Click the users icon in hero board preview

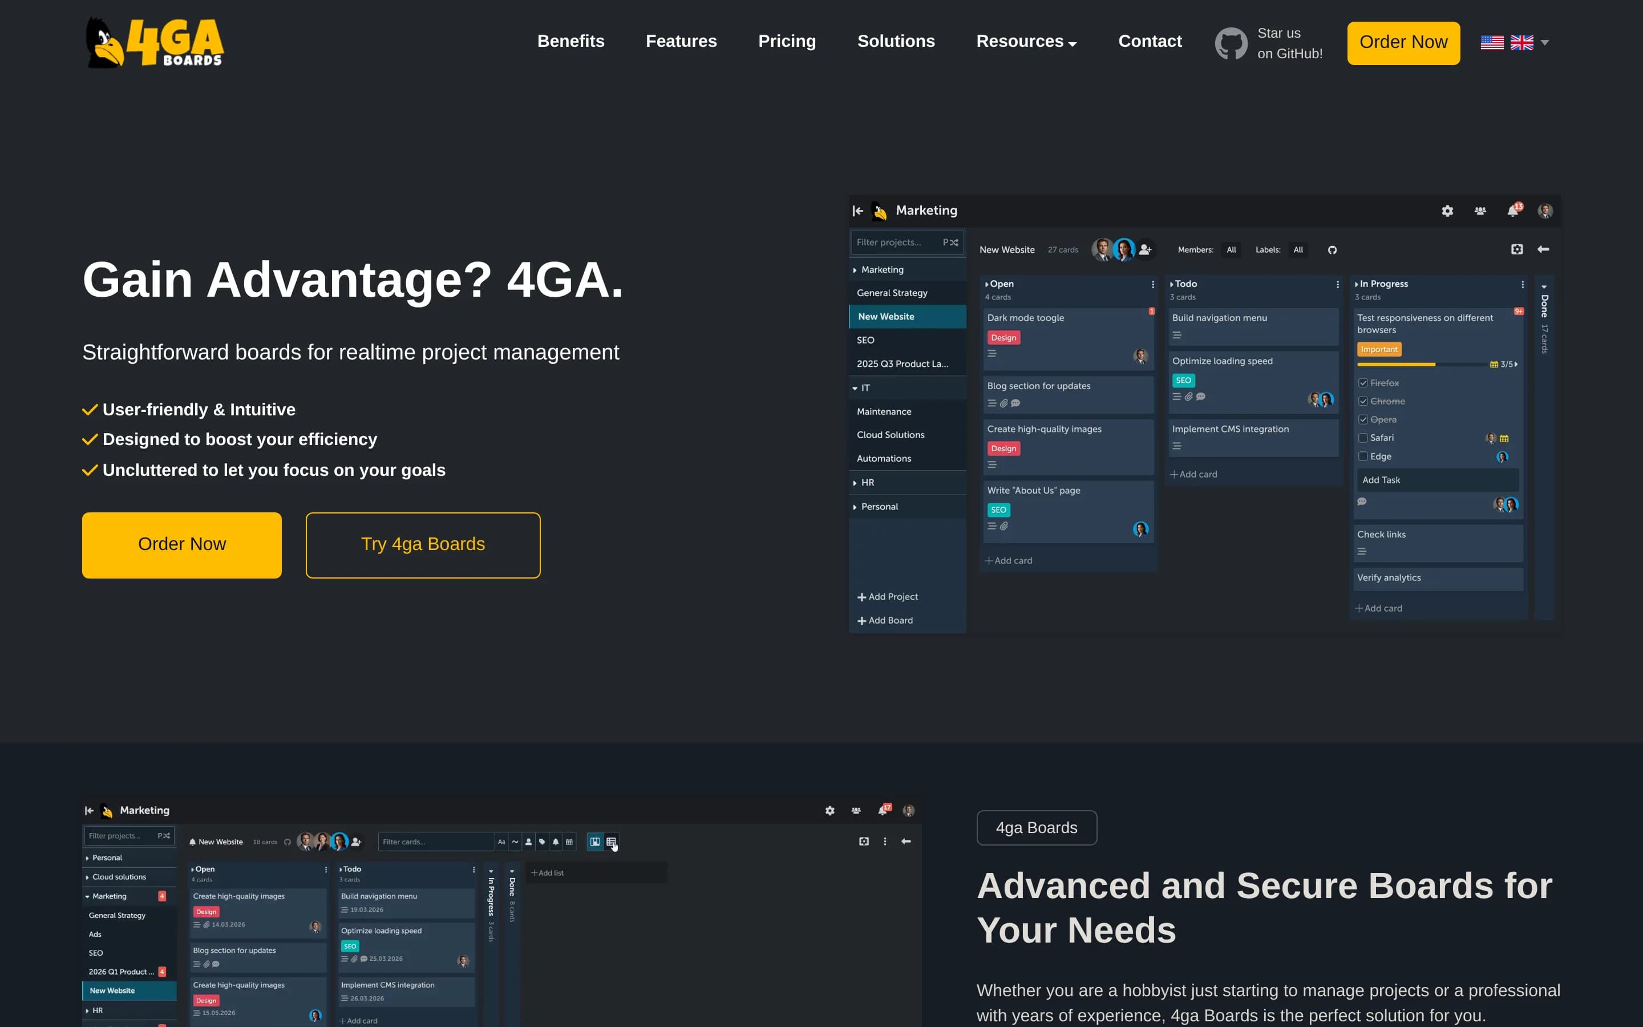point(1480,211)
